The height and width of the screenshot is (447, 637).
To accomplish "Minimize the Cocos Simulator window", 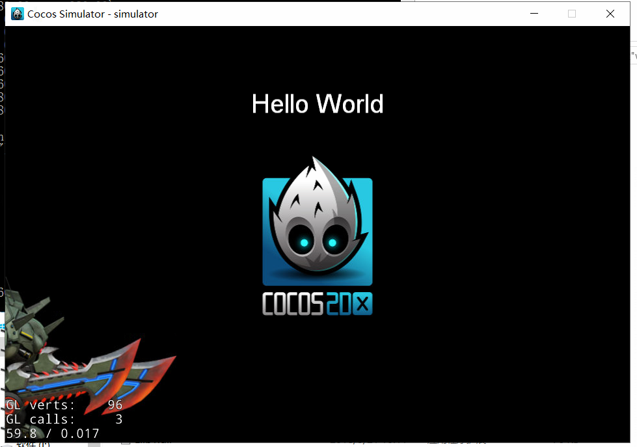I will 534,14.
